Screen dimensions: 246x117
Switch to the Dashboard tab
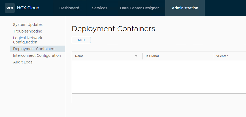(x=69, y=8)
